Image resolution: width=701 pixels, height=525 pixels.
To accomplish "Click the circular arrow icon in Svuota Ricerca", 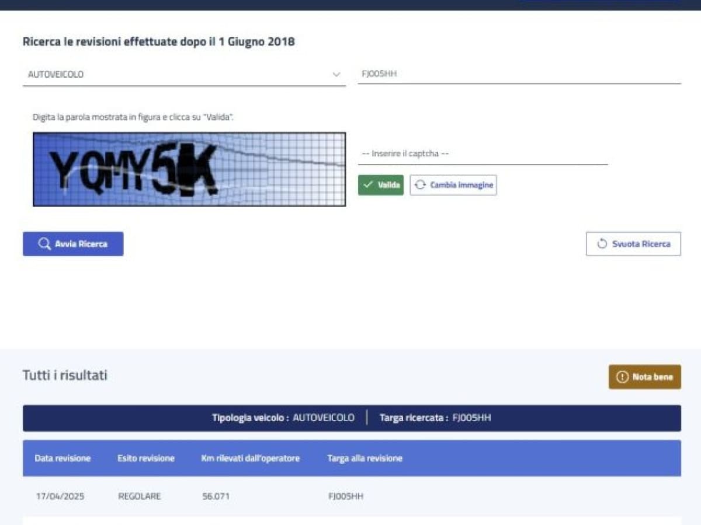I will pos(602,244).
